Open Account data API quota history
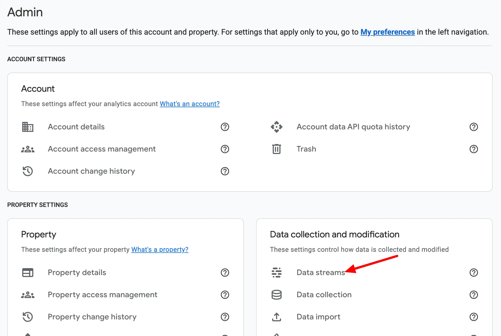This screenshot has width=501, height=336. [x=353, y=127]
